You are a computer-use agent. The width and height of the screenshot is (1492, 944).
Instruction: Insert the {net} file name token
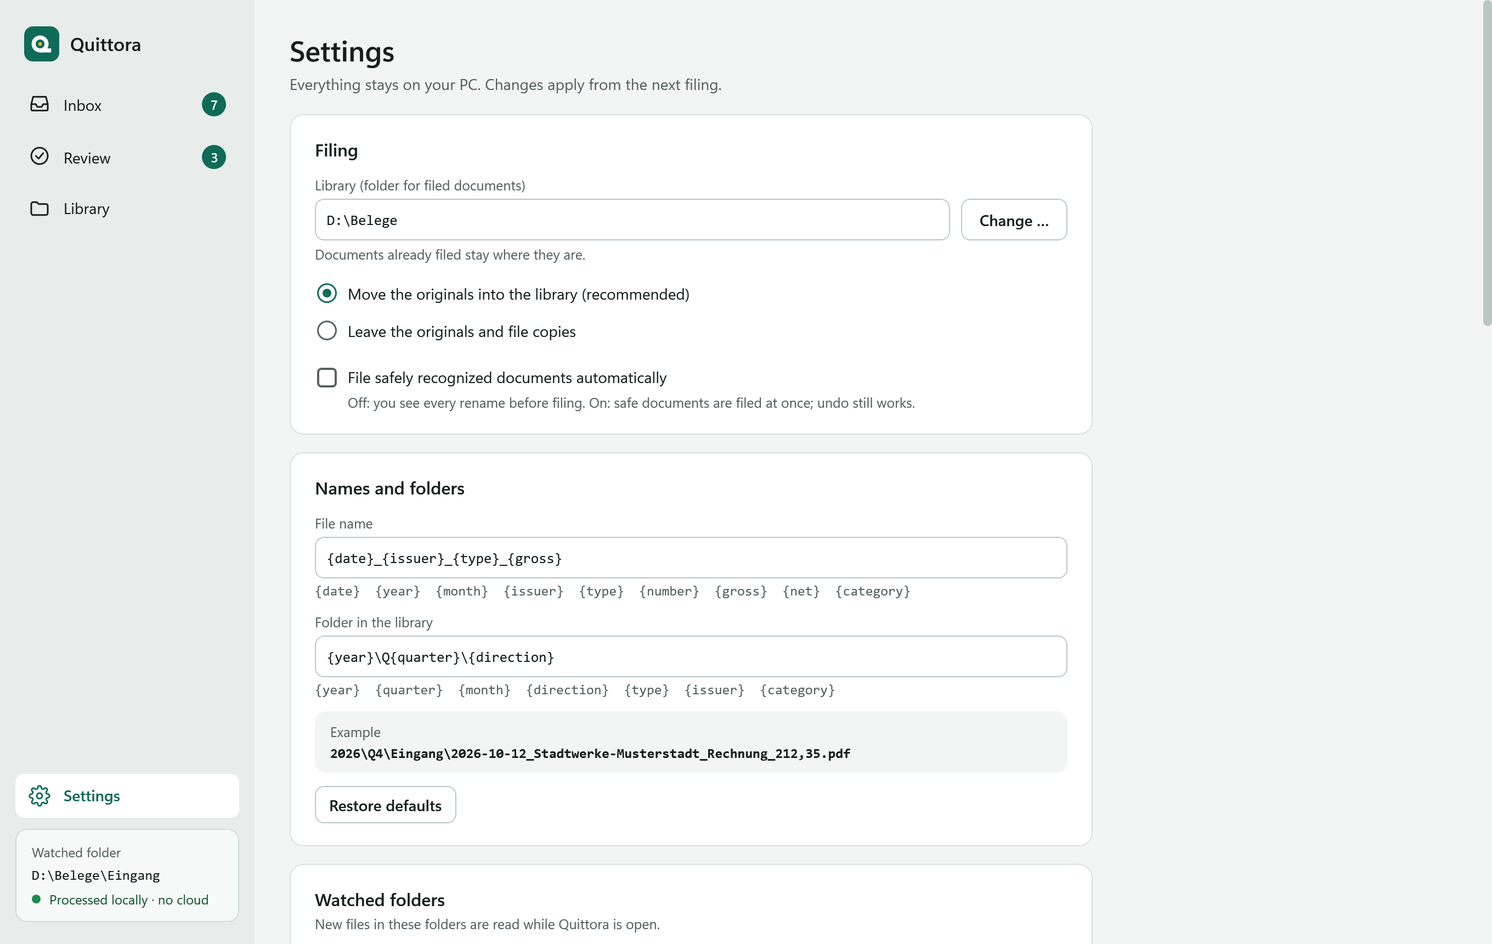click(801, 591)
